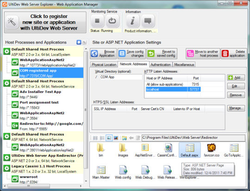The image size is (250, 191).
Task: Select the bin folder
Action: click(101, 150)
